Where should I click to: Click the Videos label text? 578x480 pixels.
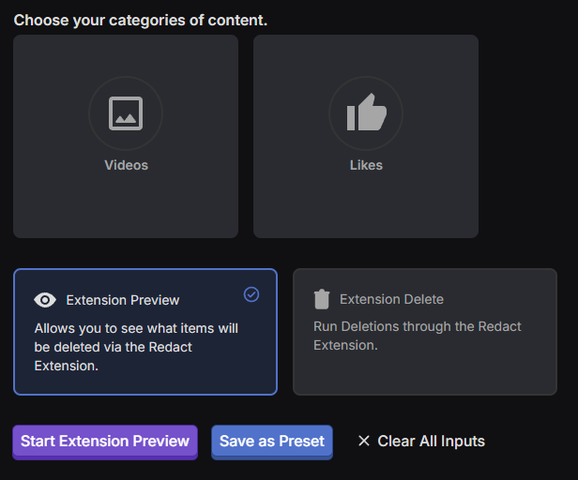point(126,165)
